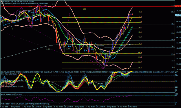This screenshot has height=108, width=181.
Task: Click the 9 Apr 2009 date label
Action: tap(4, 107)
